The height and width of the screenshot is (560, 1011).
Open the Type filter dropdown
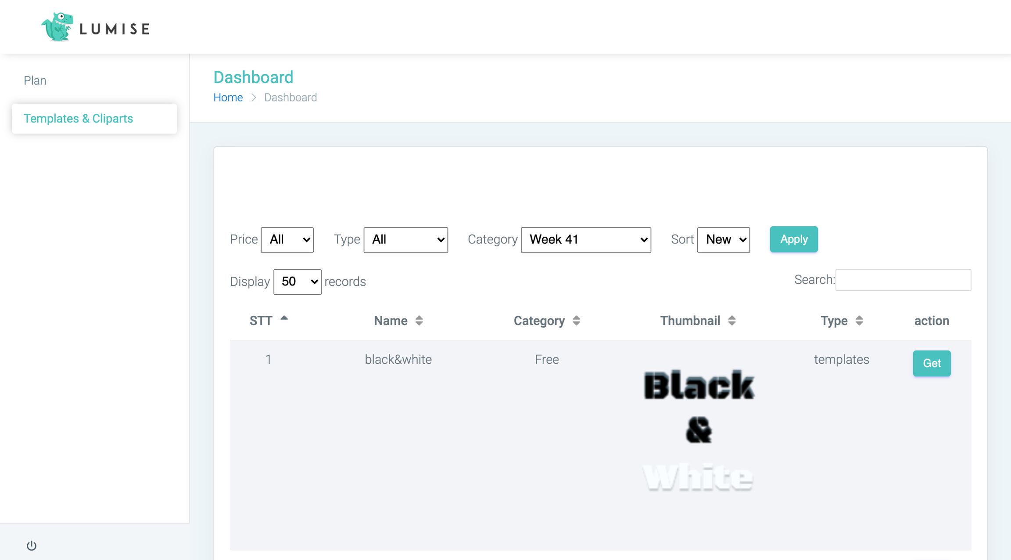(405, 240)
